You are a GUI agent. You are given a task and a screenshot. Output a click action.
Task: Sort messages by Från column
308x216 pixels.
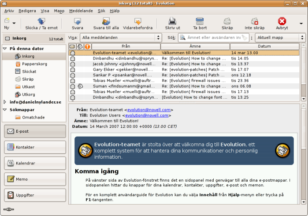pos(126,46)
